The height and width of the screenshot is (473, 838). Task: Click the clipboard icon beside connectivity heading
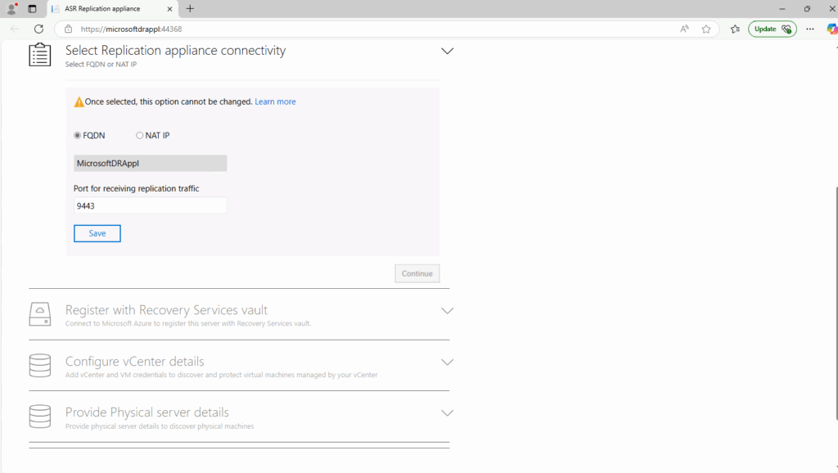coord(40,55)
